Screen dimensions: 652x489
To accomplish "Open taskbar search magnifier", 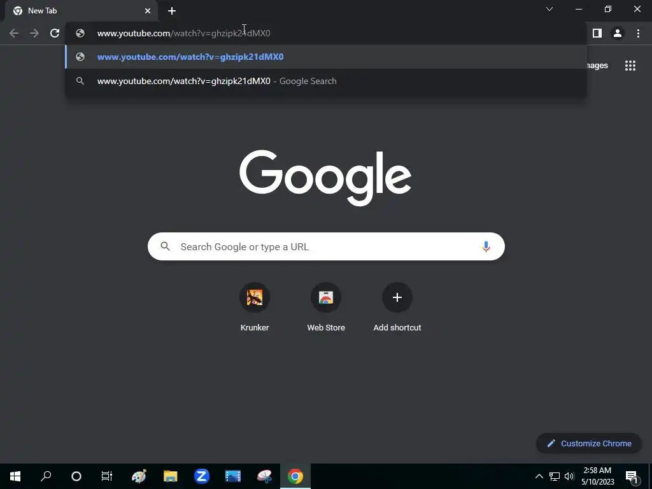I will click(46, 476).
